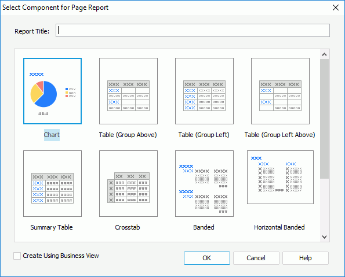Confirm with the OK button
Image resolution: width=345 pixels, height=277 pixels.
pyautogui.click(x=207, y=258)
